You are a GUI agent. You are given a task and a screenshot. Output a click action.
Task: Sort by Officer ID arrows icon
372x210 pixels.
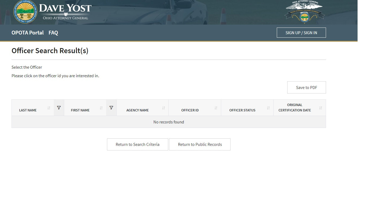point(216,108)
